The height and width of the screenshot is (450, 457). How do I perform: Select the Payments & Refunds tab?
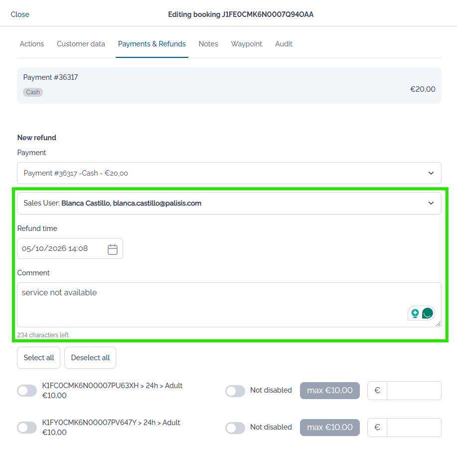click(x=152, y=44)
